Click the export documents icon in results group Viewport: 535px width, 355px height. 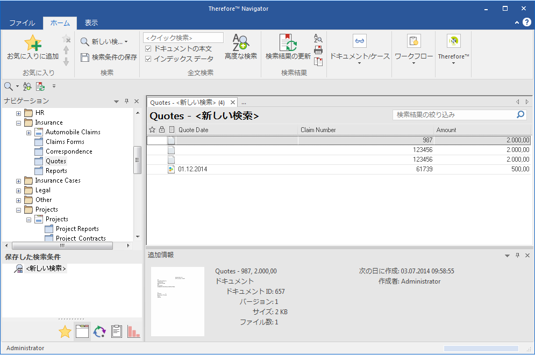318,62
